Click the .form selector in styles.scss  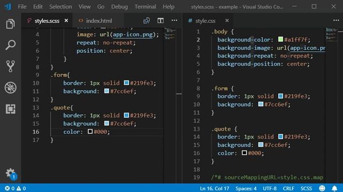point(59,75)
